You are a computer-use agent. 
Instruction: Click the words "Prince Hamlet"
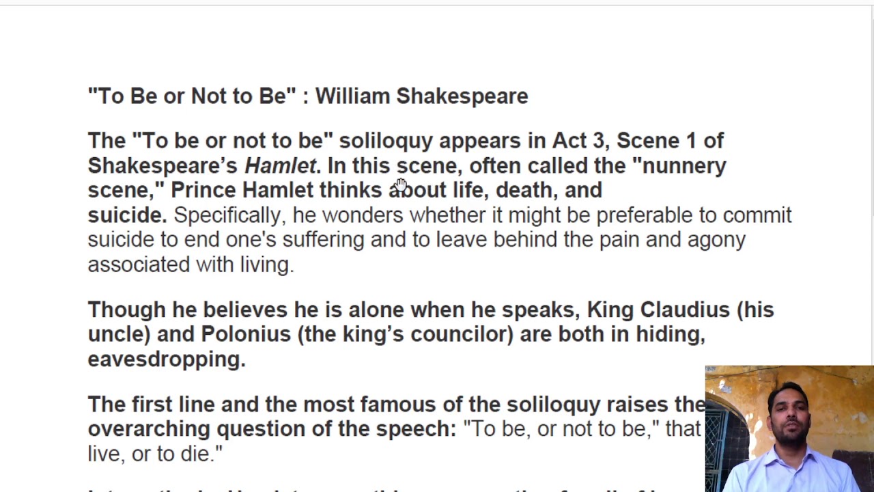point(242,190)
